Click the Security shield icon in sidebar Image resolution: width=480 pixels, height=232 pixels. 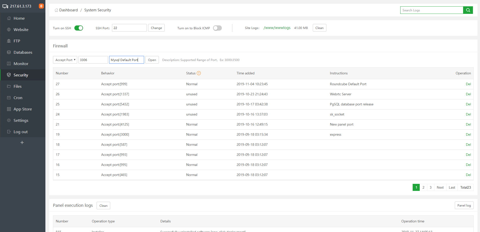point(9,75)
